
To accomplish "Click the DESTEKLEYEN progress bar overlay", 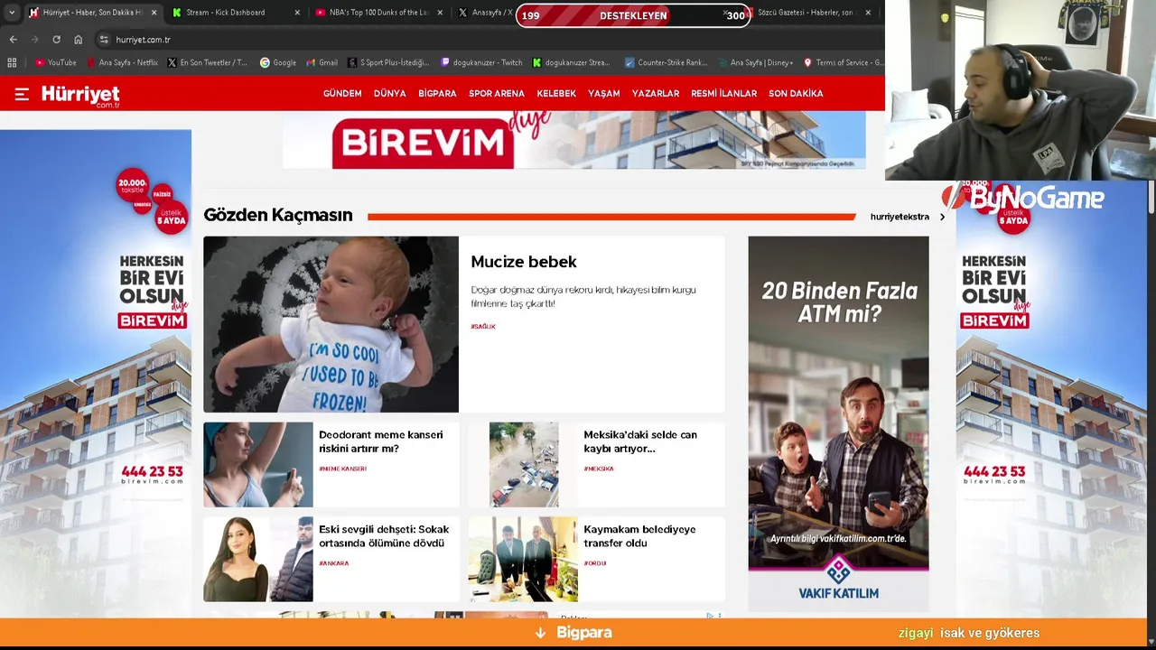I will 633,15.
